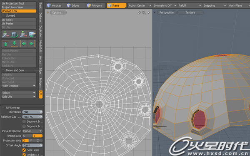Set Pinning Axis to V

coord(37,136)
